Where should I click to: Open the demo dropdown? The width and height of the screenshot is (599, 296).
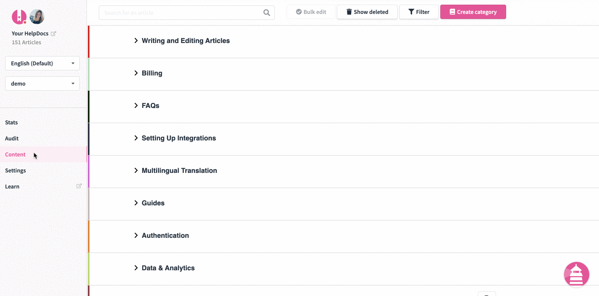pyautogui.click(x=42, y=83)
